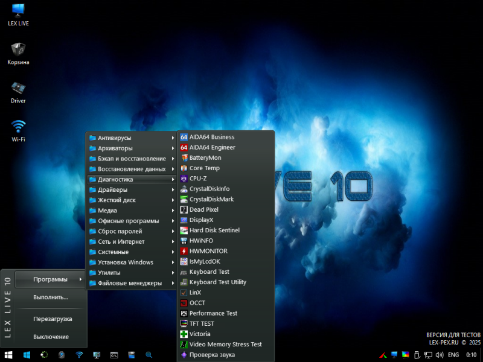This screenshot has height=362, width=483.
Task: Click Перезагрузка to restart
Action: 53,319
